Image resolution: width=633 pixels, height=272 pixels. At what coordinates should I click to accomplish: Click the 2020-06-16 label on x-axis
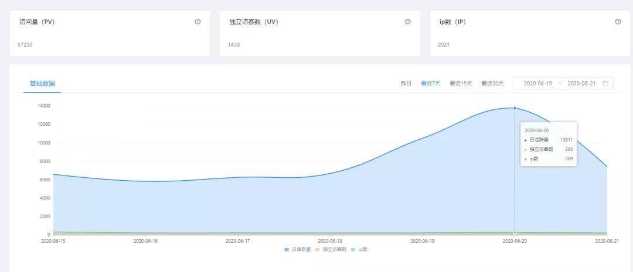pyautogui.click(x=146, y=240)
